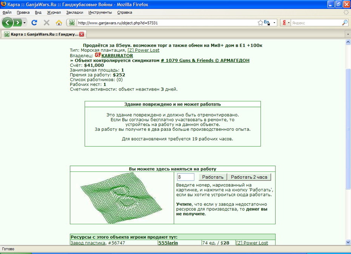Select the Карта :: GanjaWars.Ru tab
Image resolution: width=351 pixels, height=254 pixels.
(x=44, y=34)
